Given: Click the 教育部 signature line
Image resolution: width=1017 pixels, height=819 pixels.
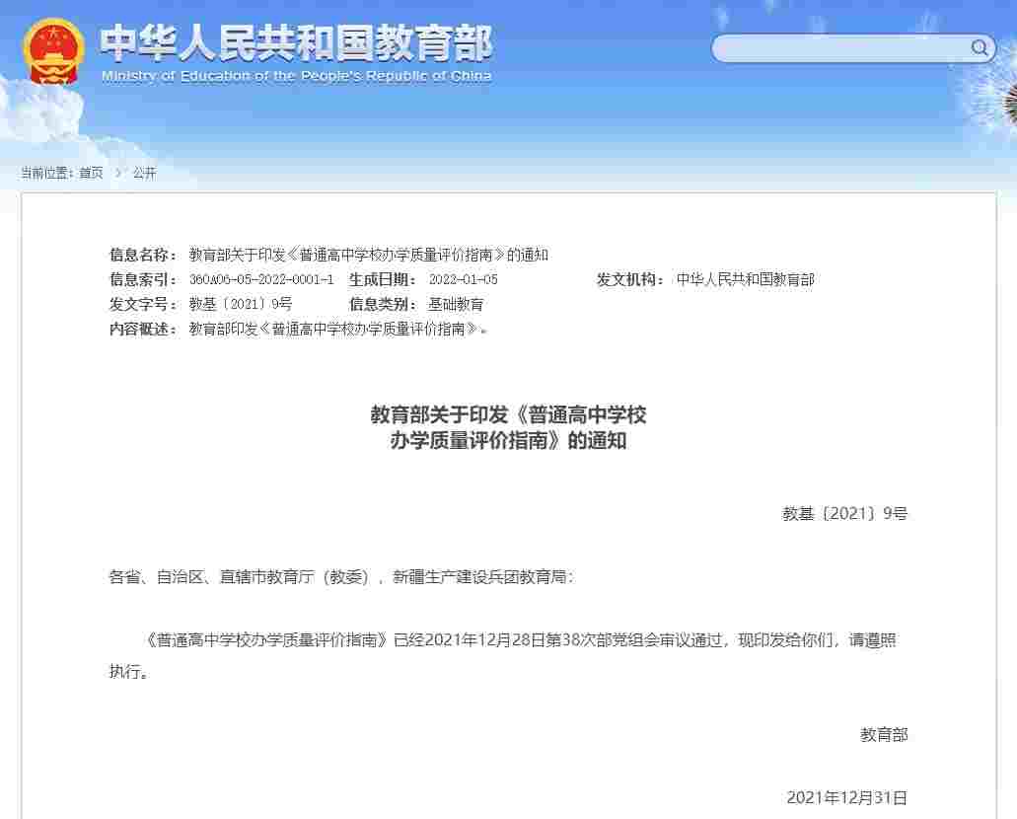Looking at the screenshot, I should (x=884, y=735).
